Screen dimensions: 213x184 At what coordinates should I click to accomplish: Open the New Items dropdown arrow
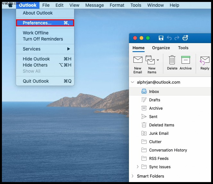click(x=158, y=60)
